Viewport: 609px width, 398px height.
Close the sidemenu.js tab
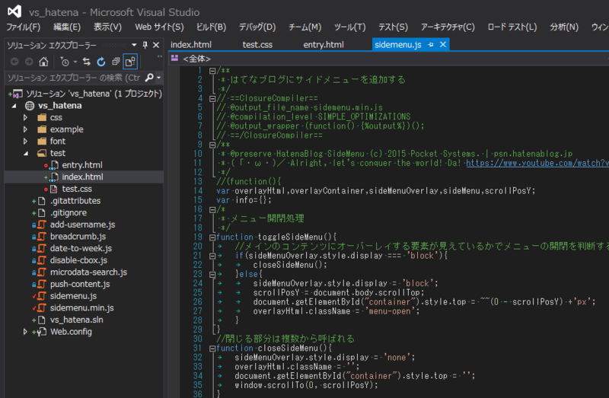[x=443, y=45]
